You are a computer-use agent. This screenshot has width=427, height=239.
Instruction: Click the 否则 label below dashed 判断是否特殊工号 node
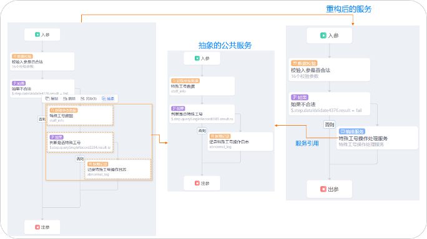(80, 159)
